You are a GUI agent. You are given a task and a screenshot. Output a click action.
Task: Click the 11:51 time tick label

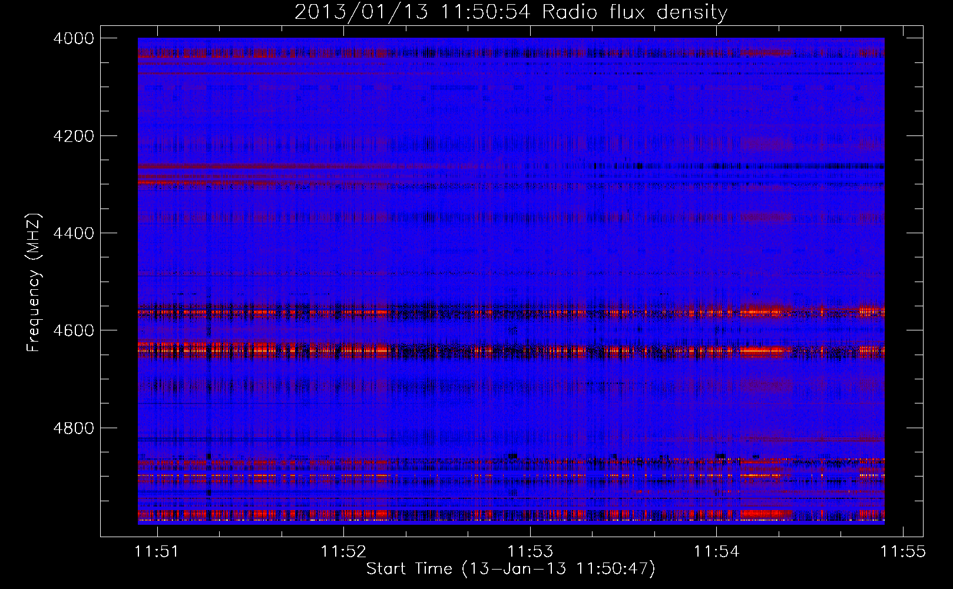click(x=157, y=551)
